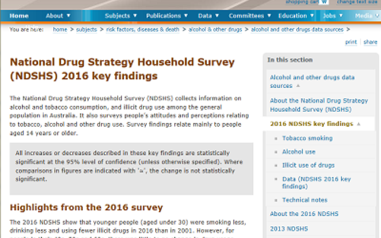Click the shopping cart icon

[x=324, y=2]
